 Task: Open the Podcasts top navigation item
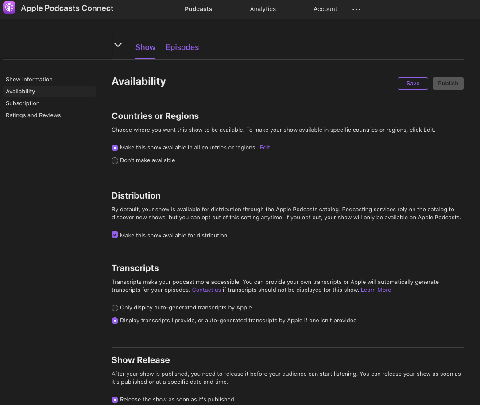(x=198, y=9)
